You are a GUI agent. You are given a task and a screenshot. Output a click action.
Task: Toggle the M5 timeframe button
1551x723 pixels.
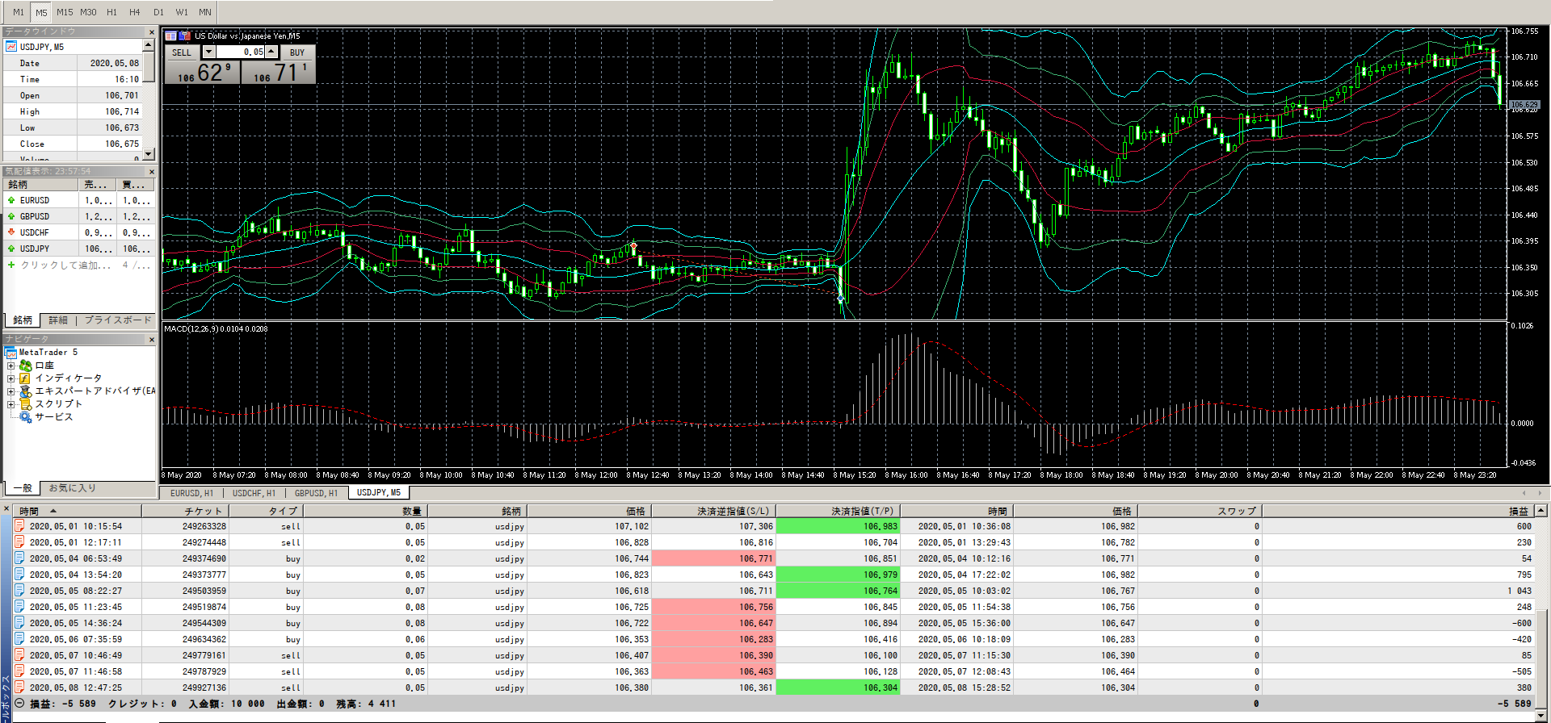[41, 12]
